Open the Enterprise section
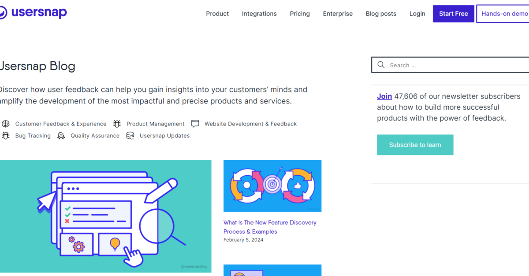 tap(338, 14)
